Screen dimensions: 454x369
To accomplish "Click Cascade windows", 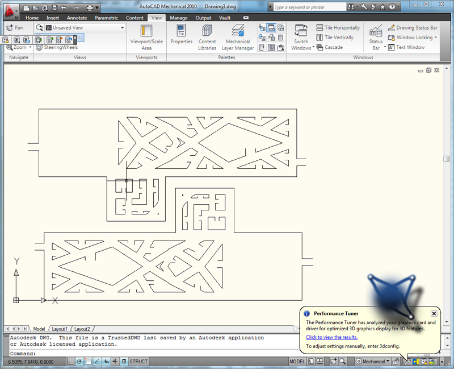I will [330, 47].
